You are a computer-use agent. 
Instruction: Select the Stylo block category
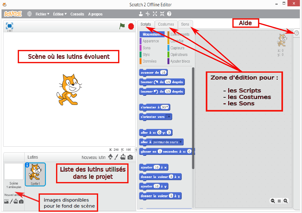(146, 55)
